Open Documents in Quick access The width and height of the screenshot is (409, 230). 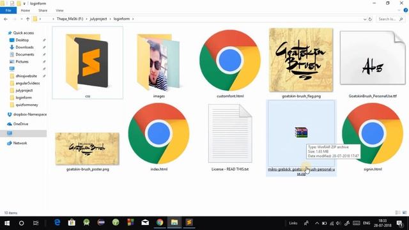pos(24,54)
